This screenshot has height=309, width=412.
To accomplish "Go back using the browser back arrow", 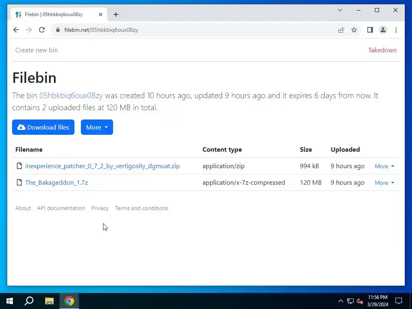I will pos(16,30).
